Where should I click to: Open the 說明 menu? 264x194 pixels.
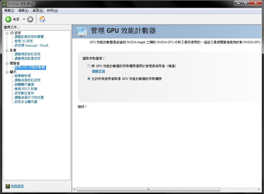coord(52,11)
